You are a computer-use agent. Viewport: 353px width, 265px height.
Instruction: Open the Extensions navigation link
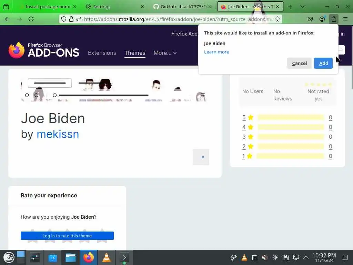point(102,53)
